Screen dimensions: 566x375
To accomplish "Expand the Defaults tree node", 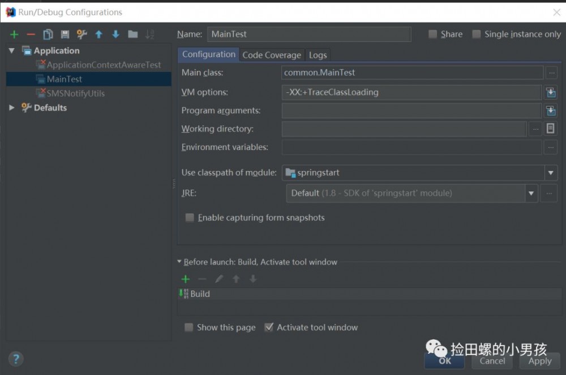I will (x=11, y=108).
